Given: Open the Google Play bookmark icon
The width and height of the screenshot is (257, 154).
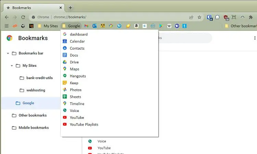Looking at the screenshot, I should pos(161,26).
